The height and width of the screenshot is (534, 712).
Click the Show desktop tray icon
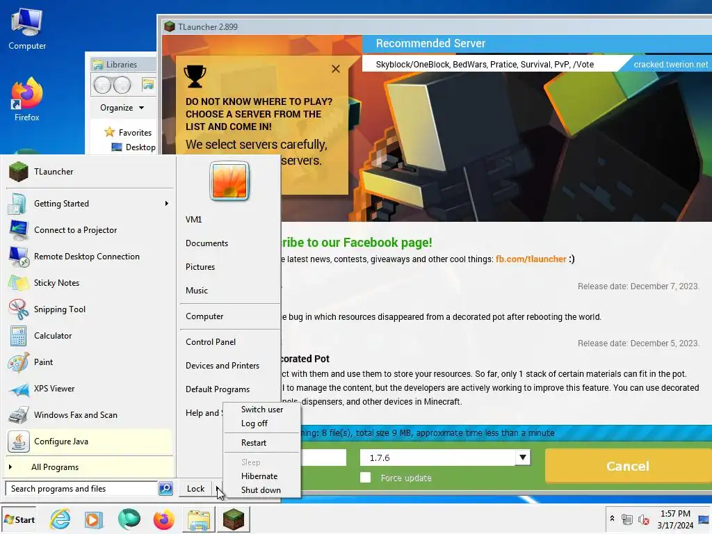(x=704, y=519)
